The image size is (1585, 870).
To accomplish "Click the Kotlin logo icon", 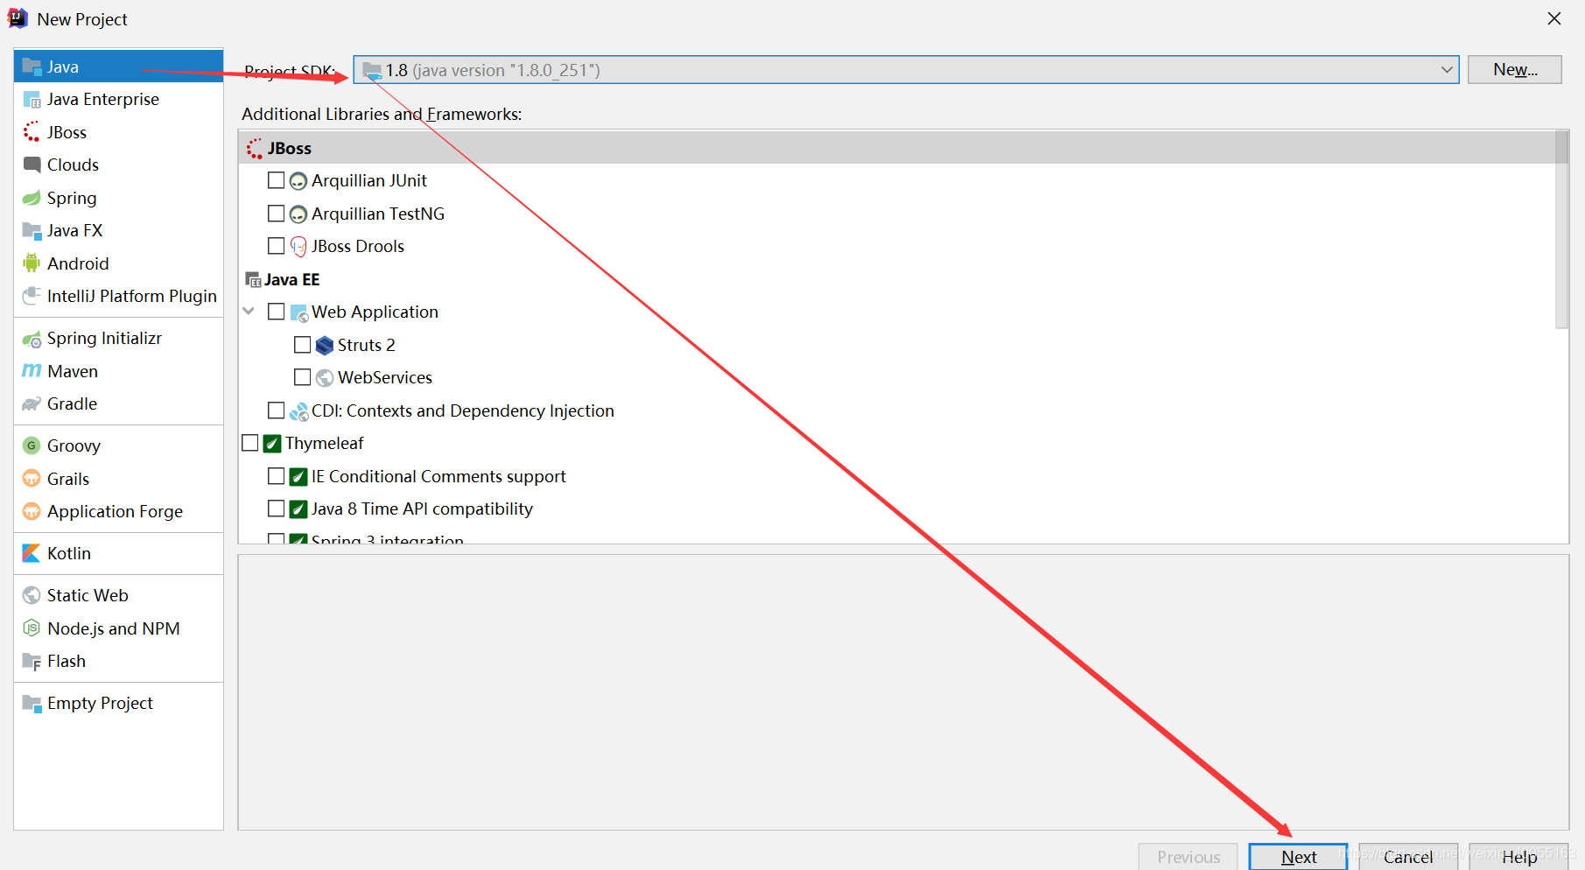I will (x=32, y=553).
